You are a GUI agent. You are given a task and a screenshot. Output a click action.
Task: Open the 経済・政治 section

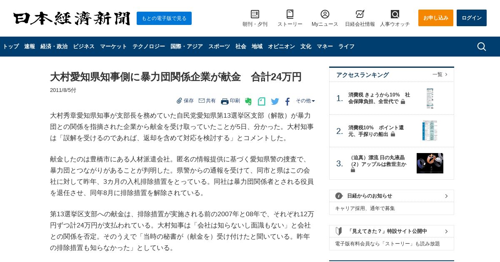pos(54,47)
